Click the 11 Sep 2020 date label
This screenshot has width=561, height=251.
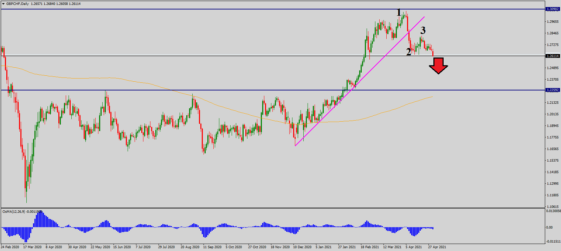212,247
